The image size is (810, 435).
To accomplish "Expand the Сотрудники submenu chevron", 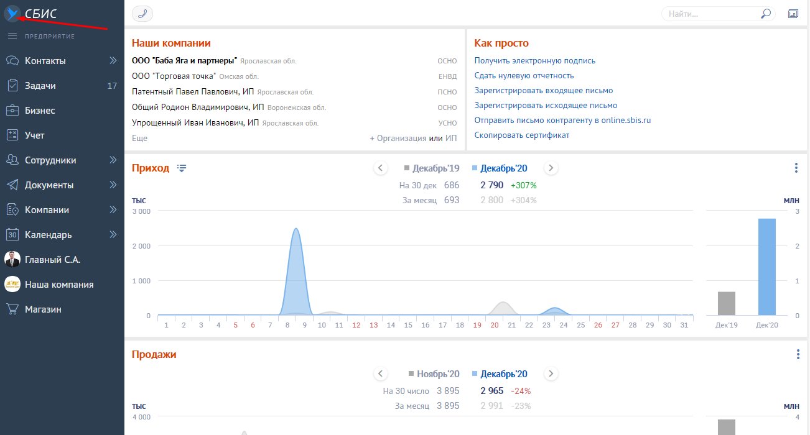I will pos(113,160).
